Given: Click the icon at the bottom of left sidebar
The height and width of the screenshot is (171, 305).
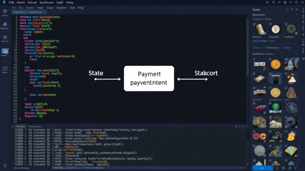Looking at the screenshot, I should point(5,166).
